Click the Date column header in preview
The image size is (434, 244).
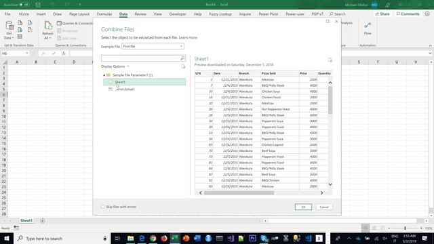pos(226,73)
